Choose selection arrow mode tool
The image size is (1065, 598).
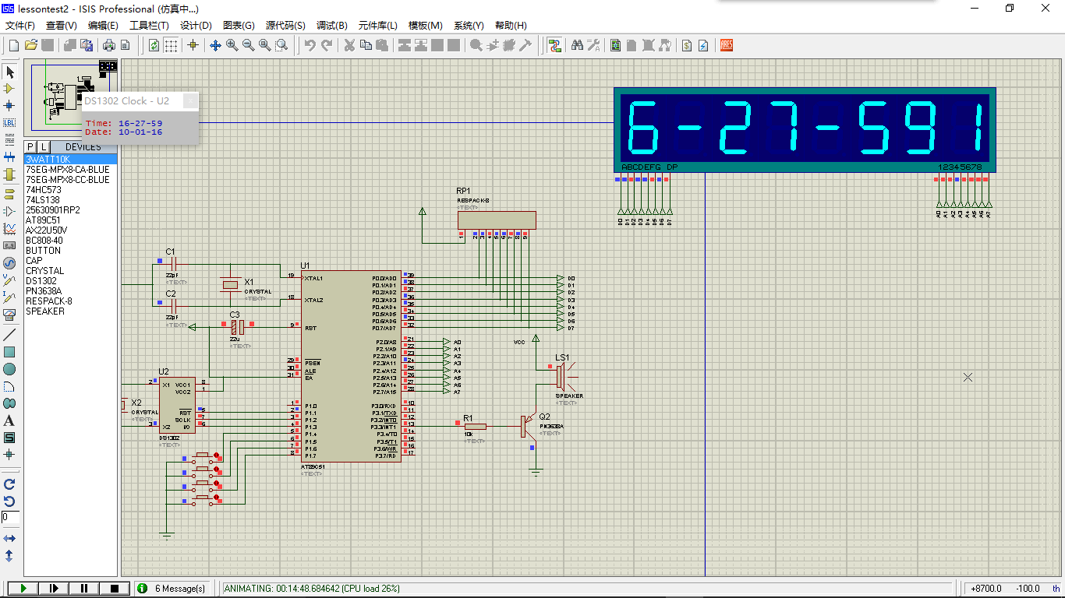9,72
